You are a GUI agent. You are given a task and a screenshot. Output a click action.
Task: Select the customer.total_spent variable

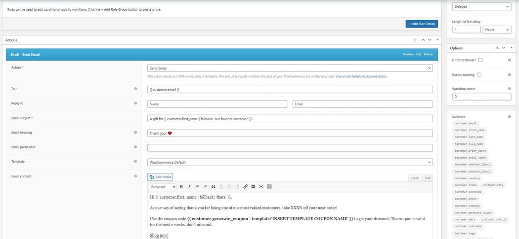click(470, 158)
